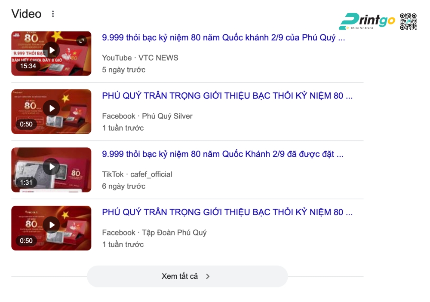Viewport: 430px width, 302px height.
Task: Click the Printgo logo
Action: click(367, 21)
